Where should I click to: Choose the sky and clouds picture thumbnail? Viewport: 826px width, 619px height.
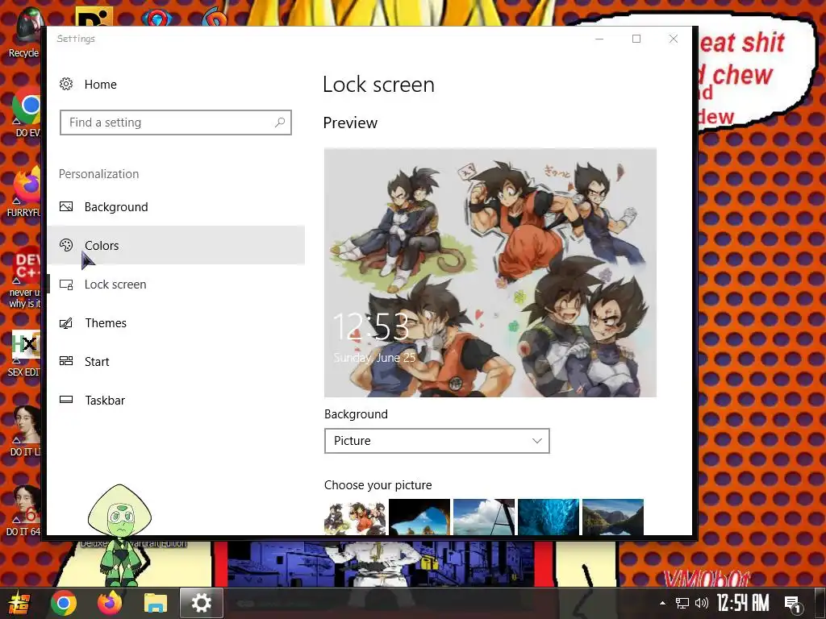click(484, 517)
